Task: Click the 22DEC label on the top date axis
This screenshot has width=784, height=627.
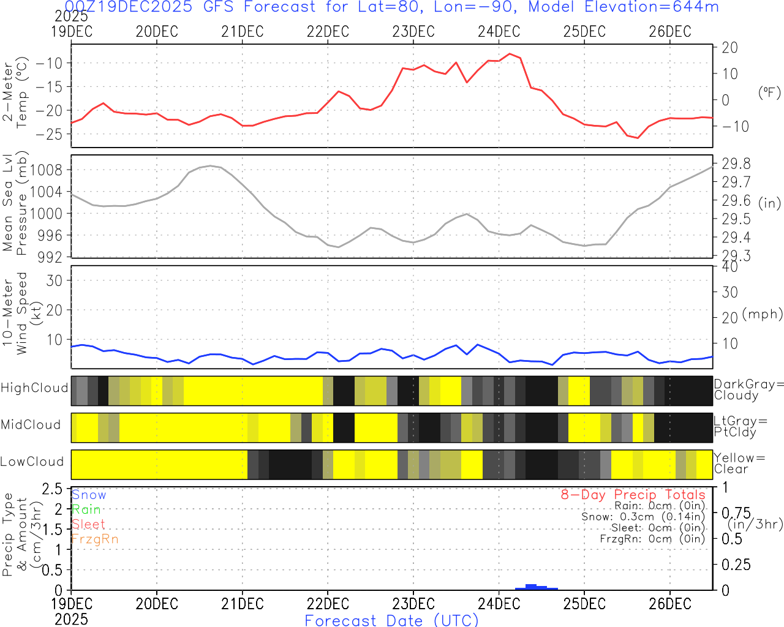Action: coord(328,32)
